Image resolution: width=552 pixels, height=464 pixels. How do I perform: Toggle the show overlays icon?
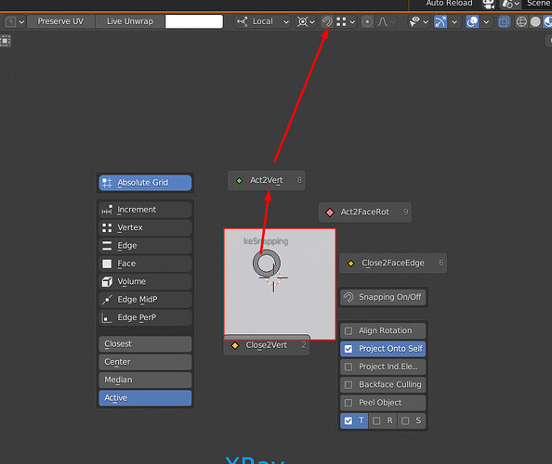(x=472, y=21)
